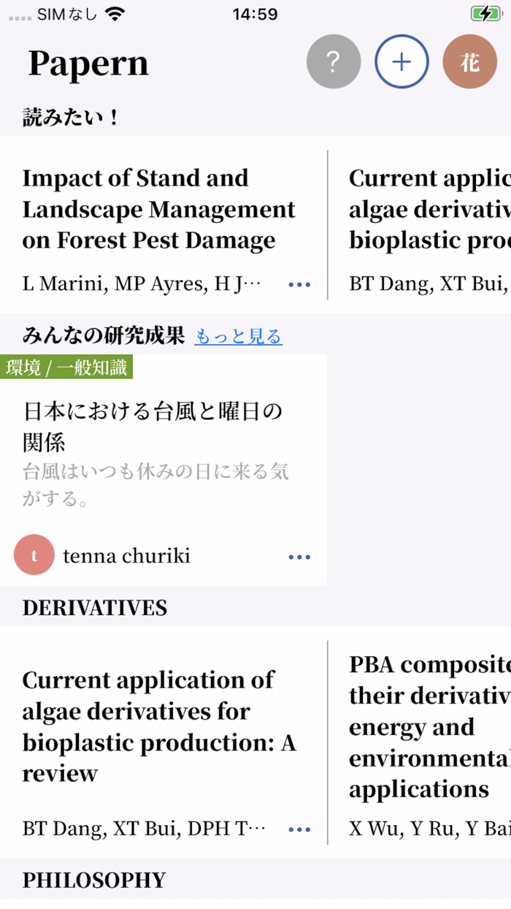Open 日本における台風と曜日の関係 post
The height and width of the screenshot is (909, 511).
click(x=153, y=426)
